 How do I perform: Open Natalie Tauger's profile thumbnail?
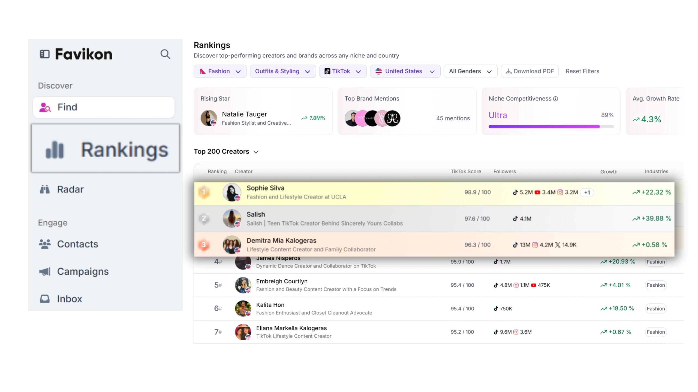coord(209,118)
